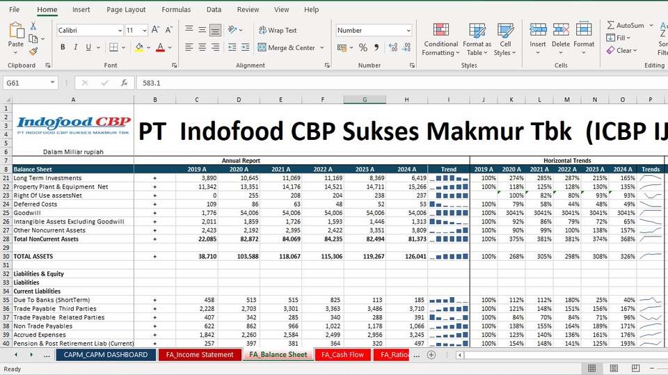Screen dimensions: 668x375
Task: Decrease indent icon
Action: pyautogui.click(x=232, y=47)
